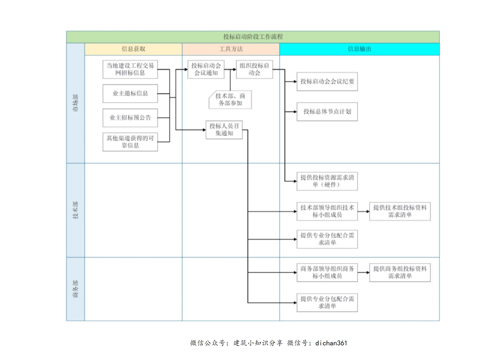Open the 投标总体节点计划 box
This screenshot has height=356, width=504.
(x=327, y=111)
